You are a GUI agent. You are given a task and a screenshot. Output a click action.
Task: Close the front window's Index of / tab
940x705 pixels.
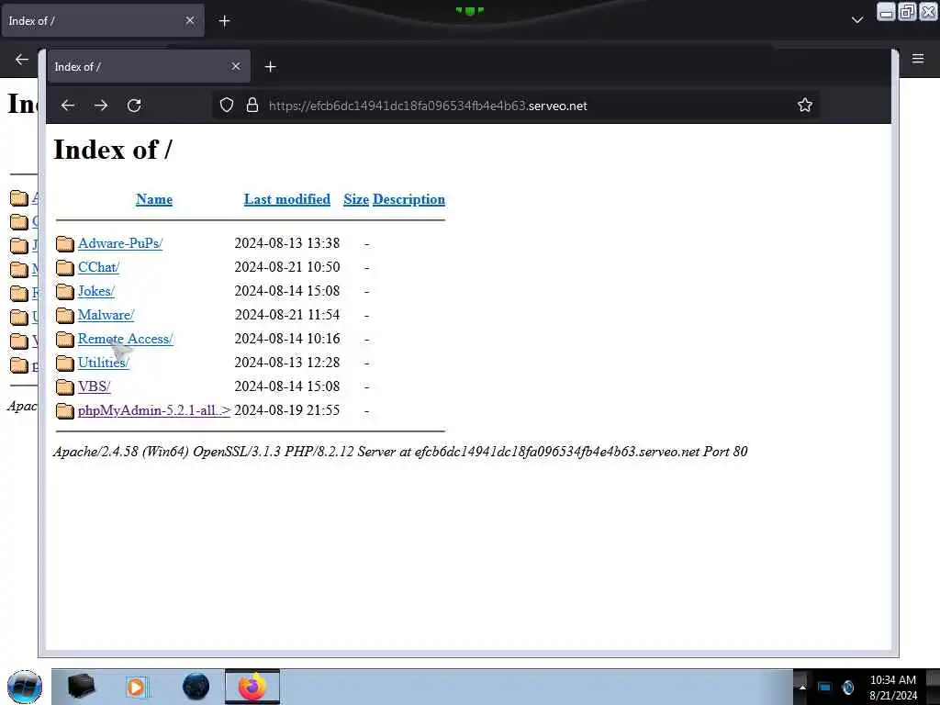coord(236,66)
